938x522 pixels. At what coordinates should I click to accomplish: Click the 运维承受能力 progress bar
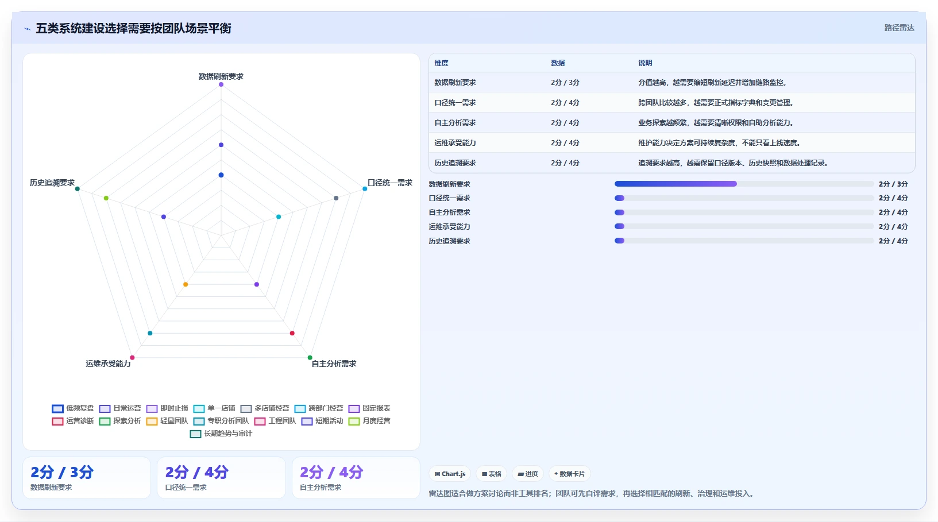(744, 227)
